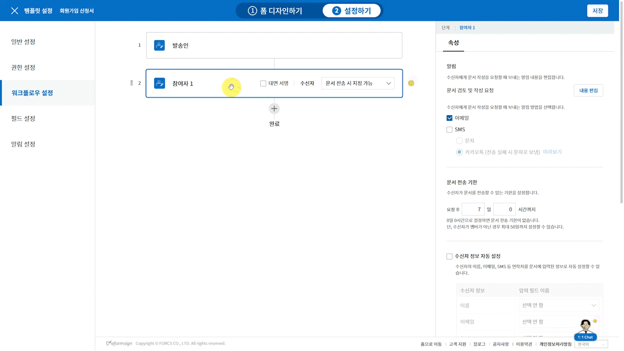Screen dimensions: 624x351
Task: Toggle 수신자 정보 자동 설정 checkbox
Action: (449, 256)
